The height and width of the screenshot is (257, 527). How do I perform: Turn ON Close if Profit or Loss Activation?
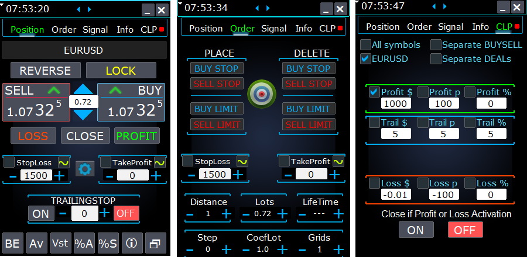pyautogui.click(x=416, y=230)
